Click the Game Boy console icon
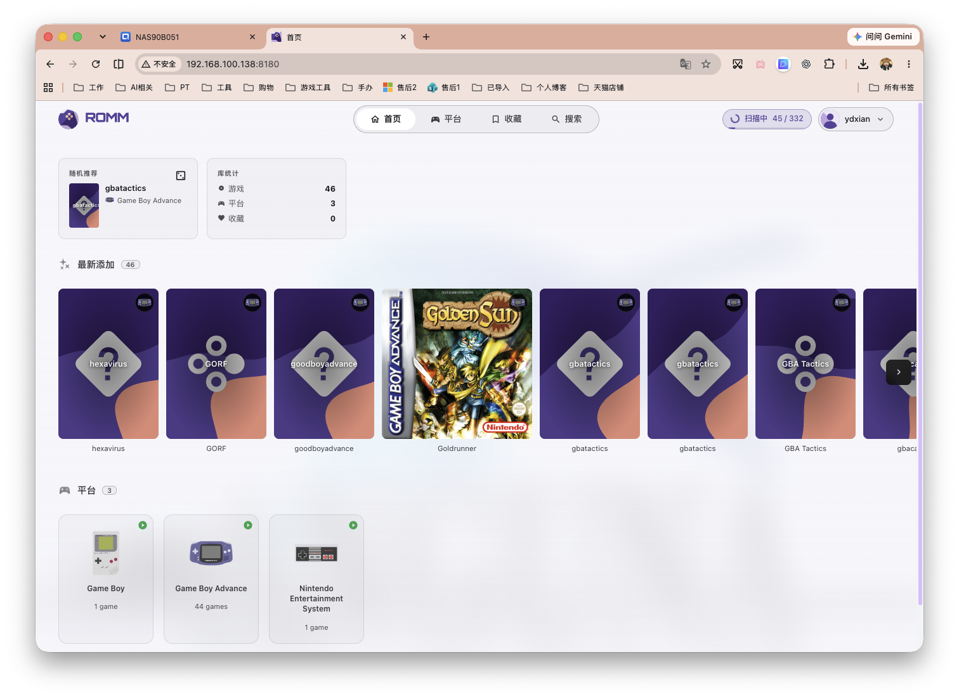Viewport: 959px width, 699px height. click(106, 553)
